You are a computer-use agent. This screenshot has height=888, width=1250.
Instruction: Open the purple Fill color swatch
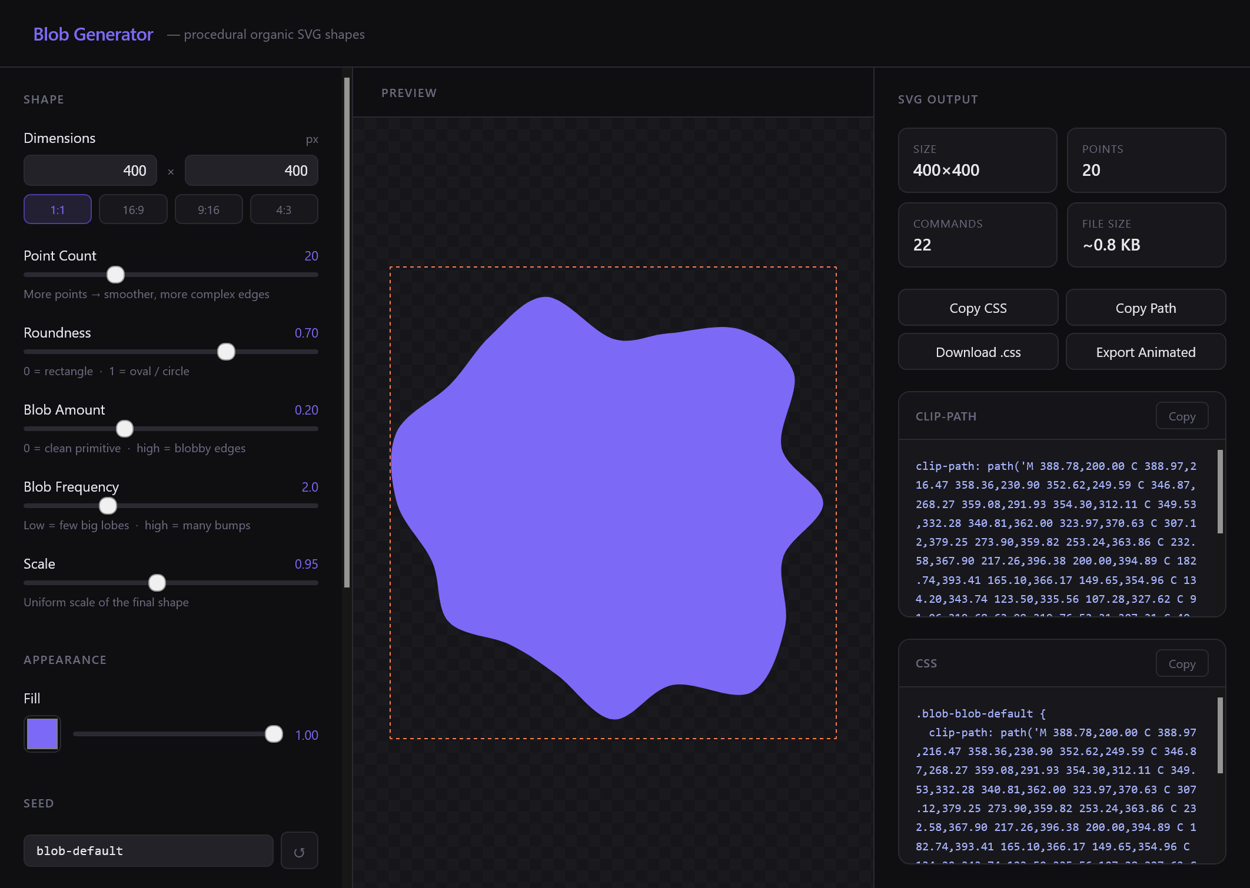pyautogui.click(x=42, y=734)
